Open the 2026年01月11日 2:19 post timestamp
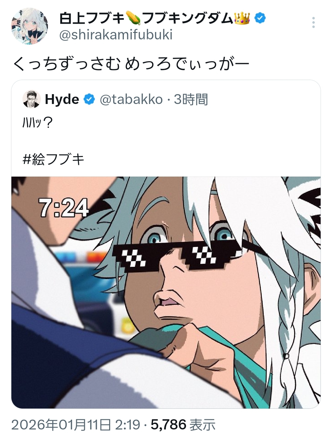The height and width of the screenshot is (439, 332). pyautogui.click(x=76, y=425)
